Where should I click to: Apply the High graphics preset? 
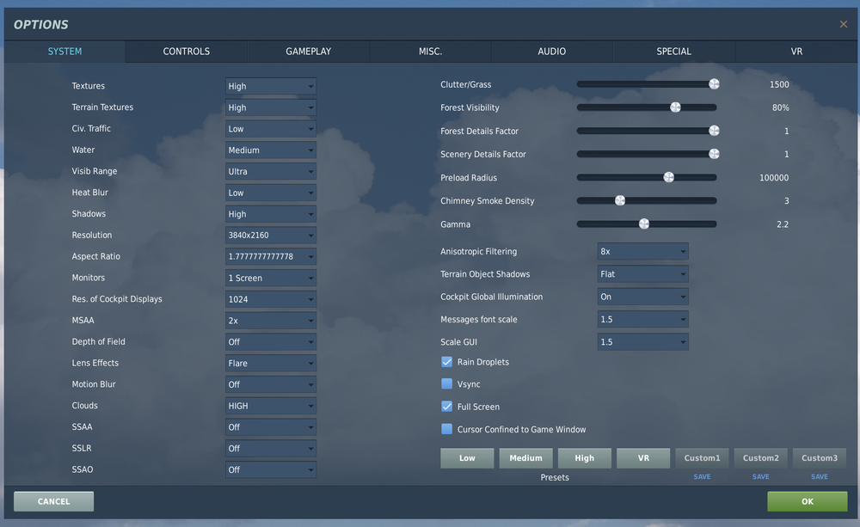(x=584, y=457)
